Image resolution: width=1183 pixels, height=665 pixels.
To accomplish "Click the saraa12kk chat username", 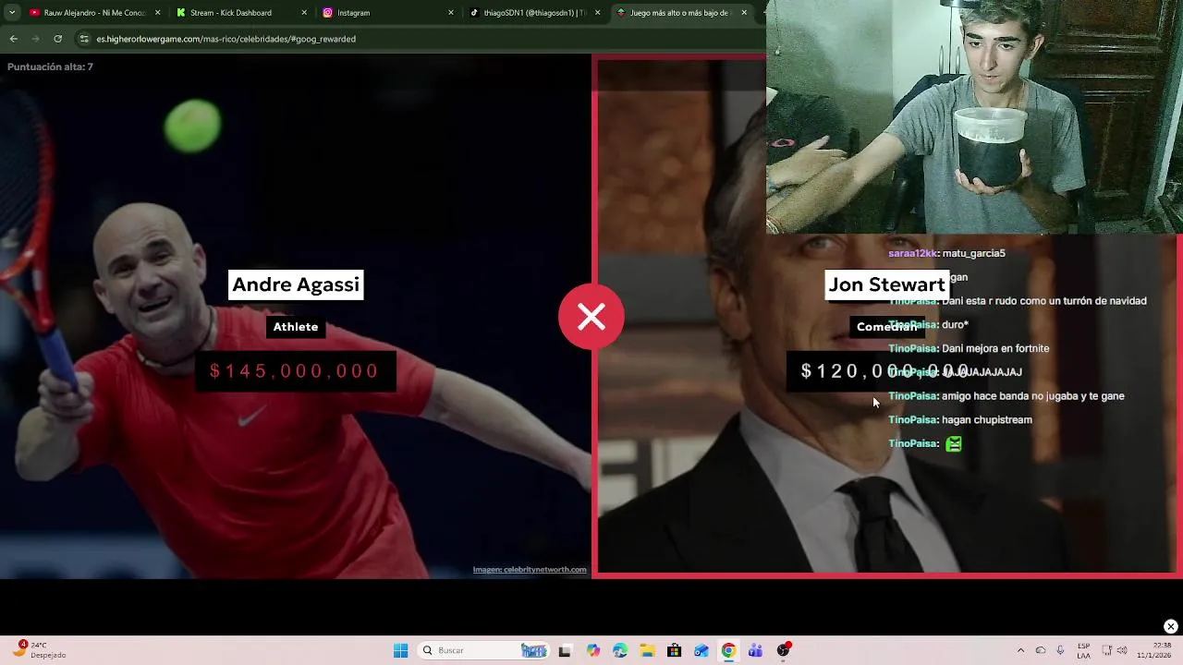I will click(x=913, y=253).
